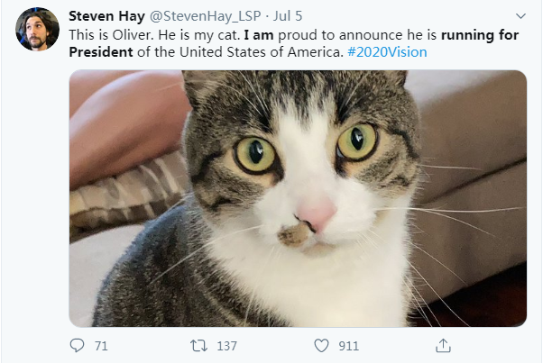Image resolution: width=552 pixels, height=363 pixels.
Task: Click the 71 replies count
Action: click(101, 346)
